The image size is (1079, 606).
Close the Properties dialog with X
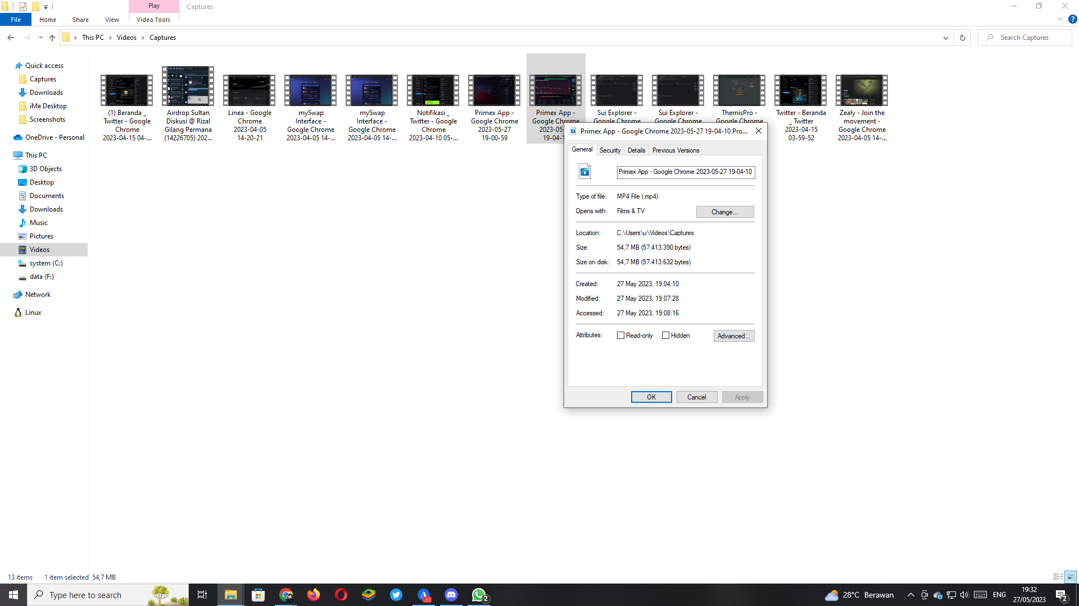click(758, 131)
